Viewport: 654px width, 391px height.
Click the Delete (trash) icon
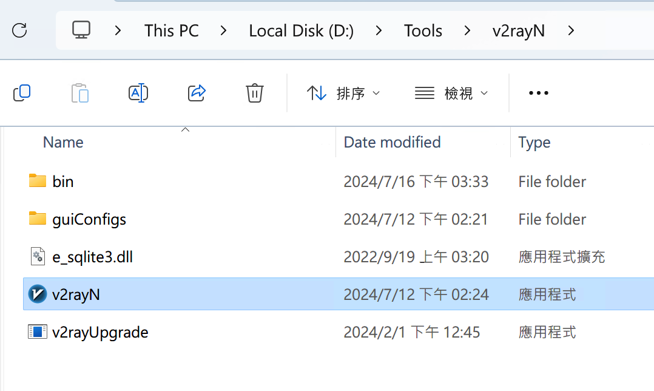click(x=254, y=93)
